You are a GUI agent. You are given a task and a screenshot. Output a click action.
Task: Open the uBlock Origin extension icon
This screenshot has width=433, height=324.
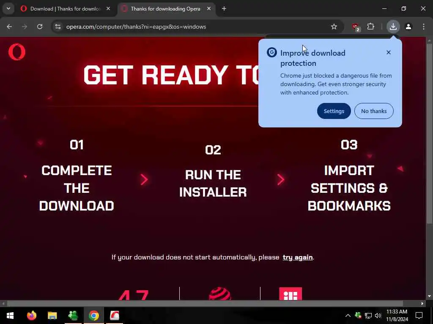click(x=356, y=27)
